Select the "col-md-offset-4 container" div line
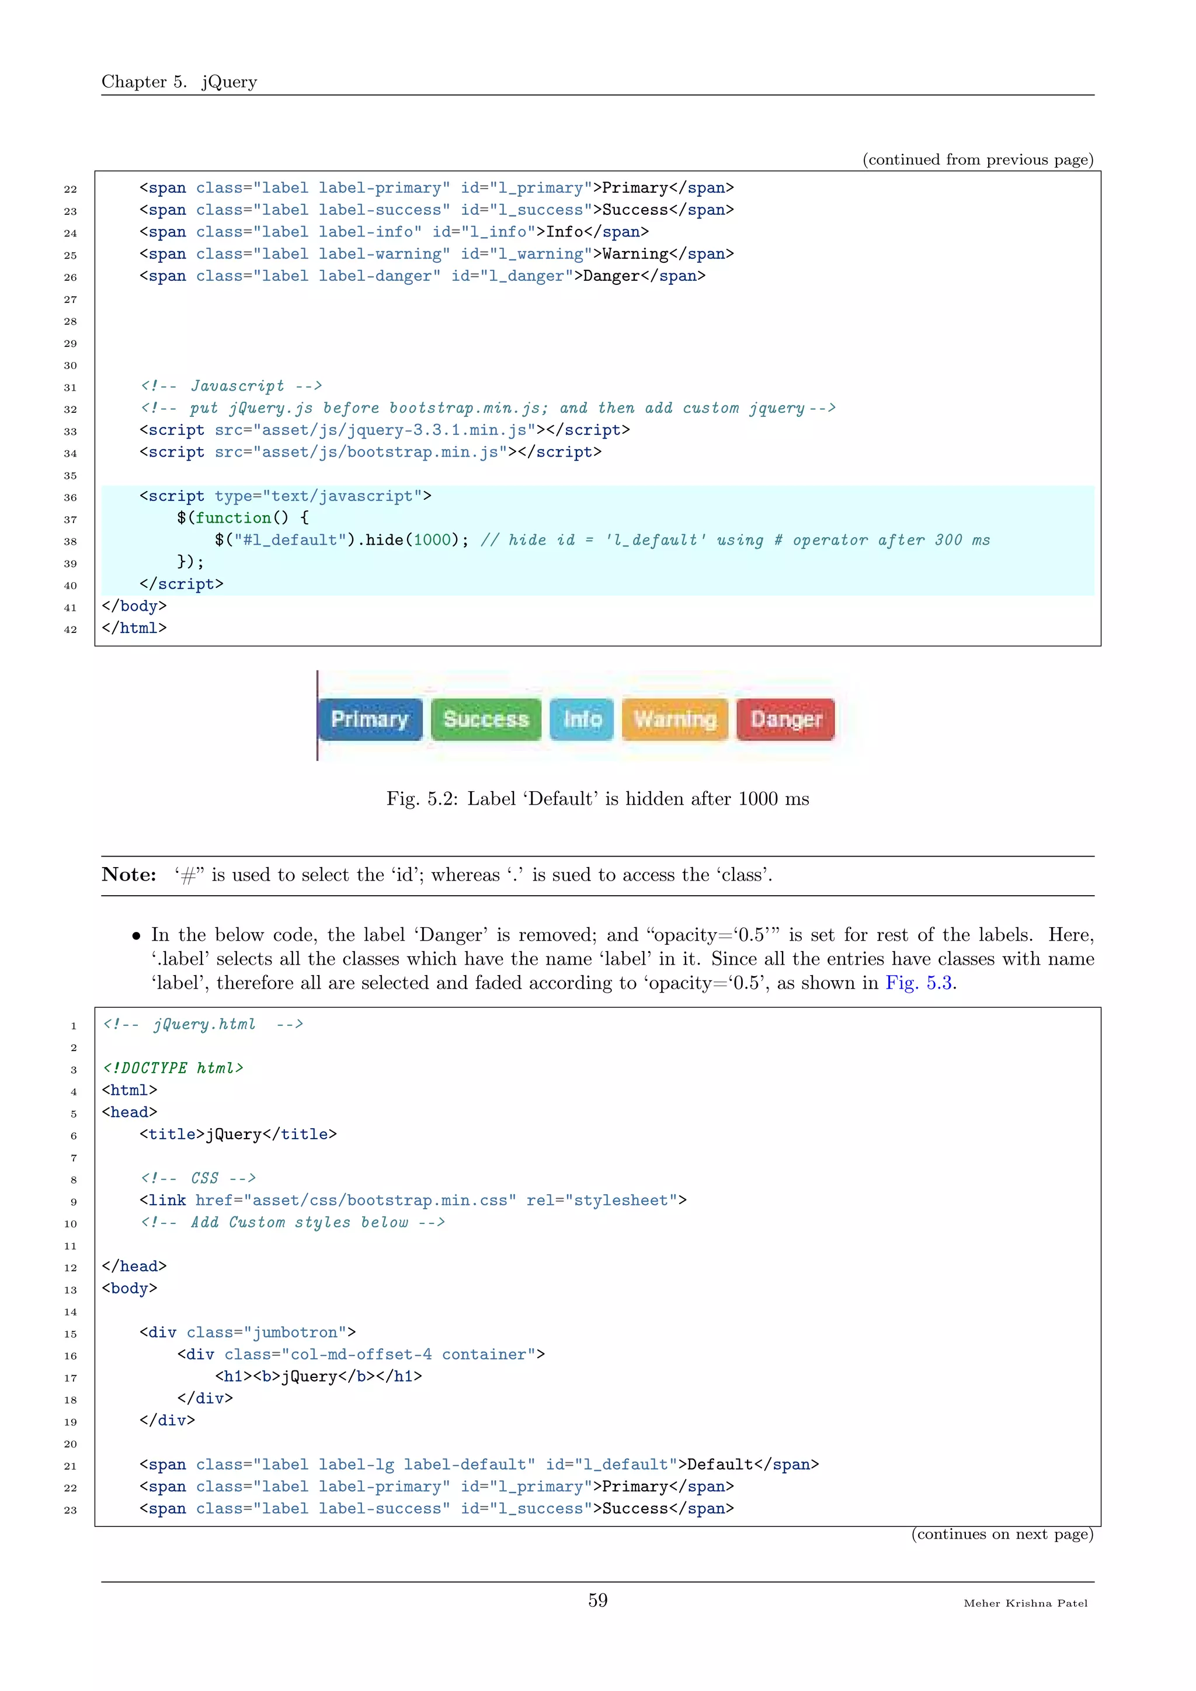The width and height of the screenshot is (1196, 1691). pos(361,1355)
